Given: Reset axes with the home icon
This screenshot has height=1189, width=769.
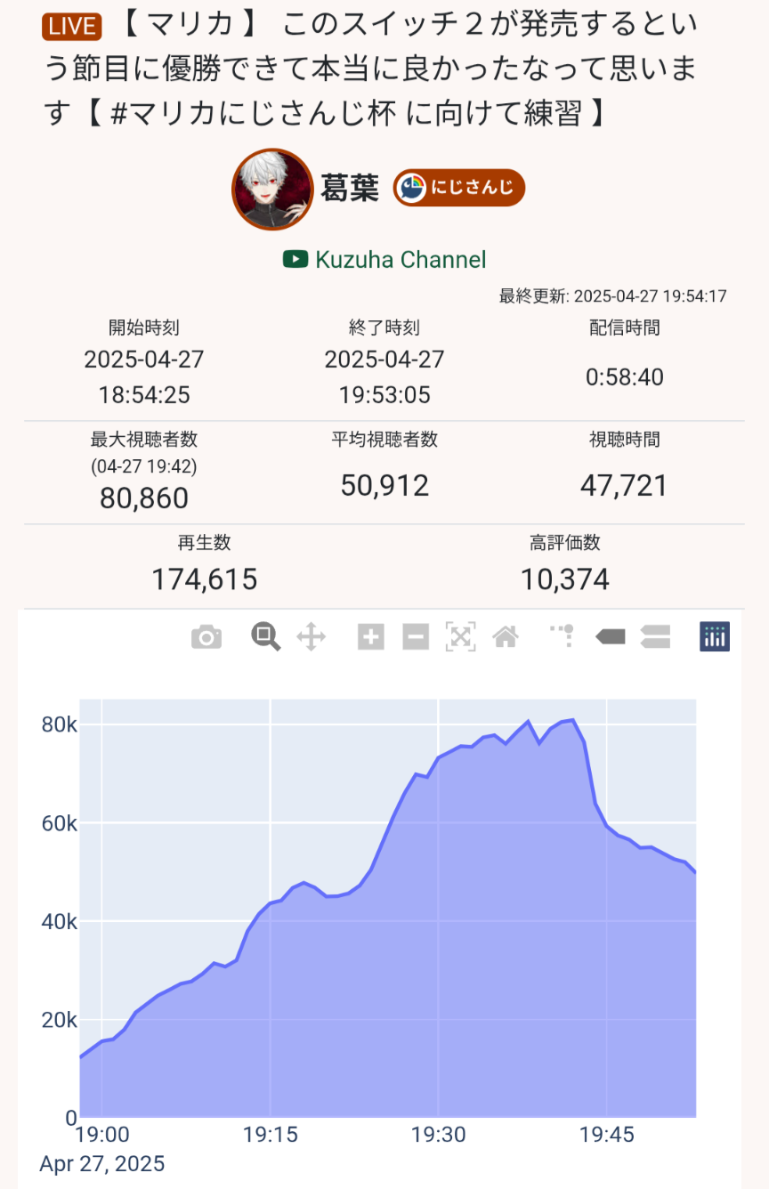Looking at the screenshot, I should [506, 637].
